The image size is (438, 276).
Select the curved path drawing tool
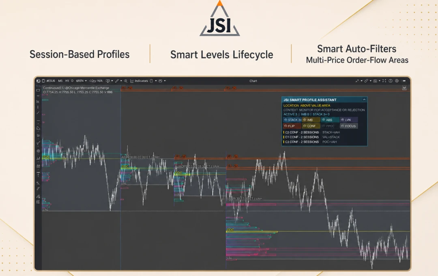coord(38,143)
